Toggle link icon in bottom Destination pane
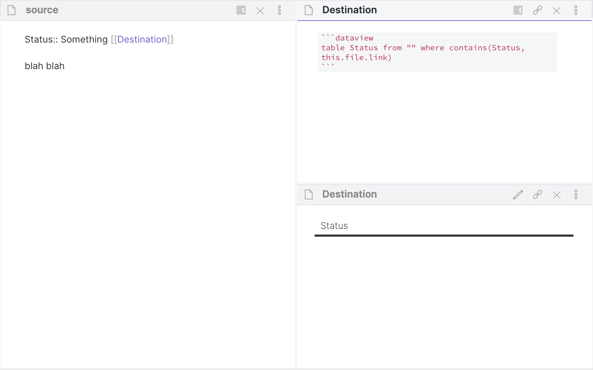Image resolution: width=593 pixels, height=370 pixels. pos(538,194)
